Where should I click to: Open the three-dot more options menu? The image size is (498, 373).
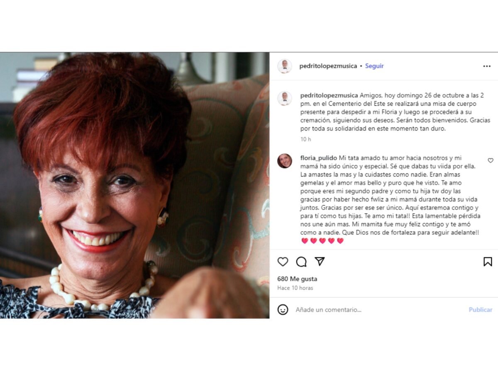click(x=487, y=66)
